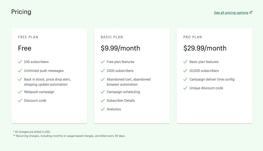The height and width of the screenshot is (151, 263).
Task: Click 'Campaign deliver time config' feature text
Action: [212, 79]
